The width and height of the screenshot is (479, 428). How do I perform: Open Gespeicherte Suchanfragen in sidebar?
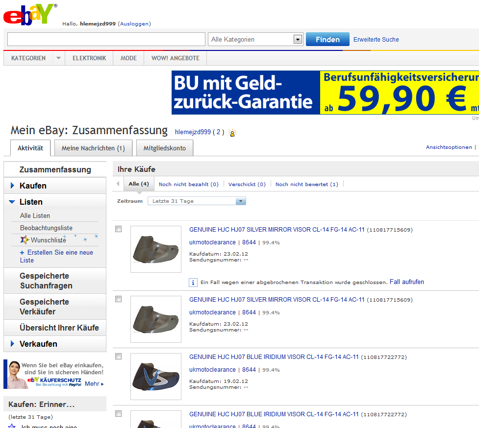[46, 281]
